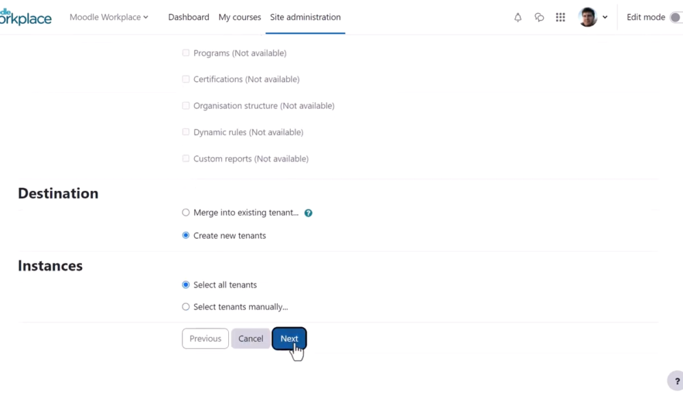Open the notifications bell icon

[x=518, y=18]
